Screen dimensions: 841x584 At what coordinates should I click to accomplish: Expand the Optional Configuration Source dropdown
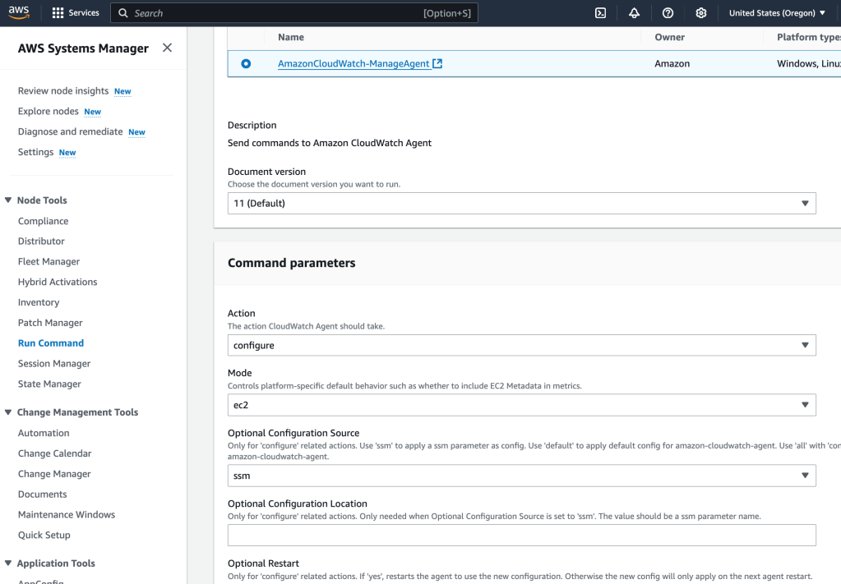(521, 476)
